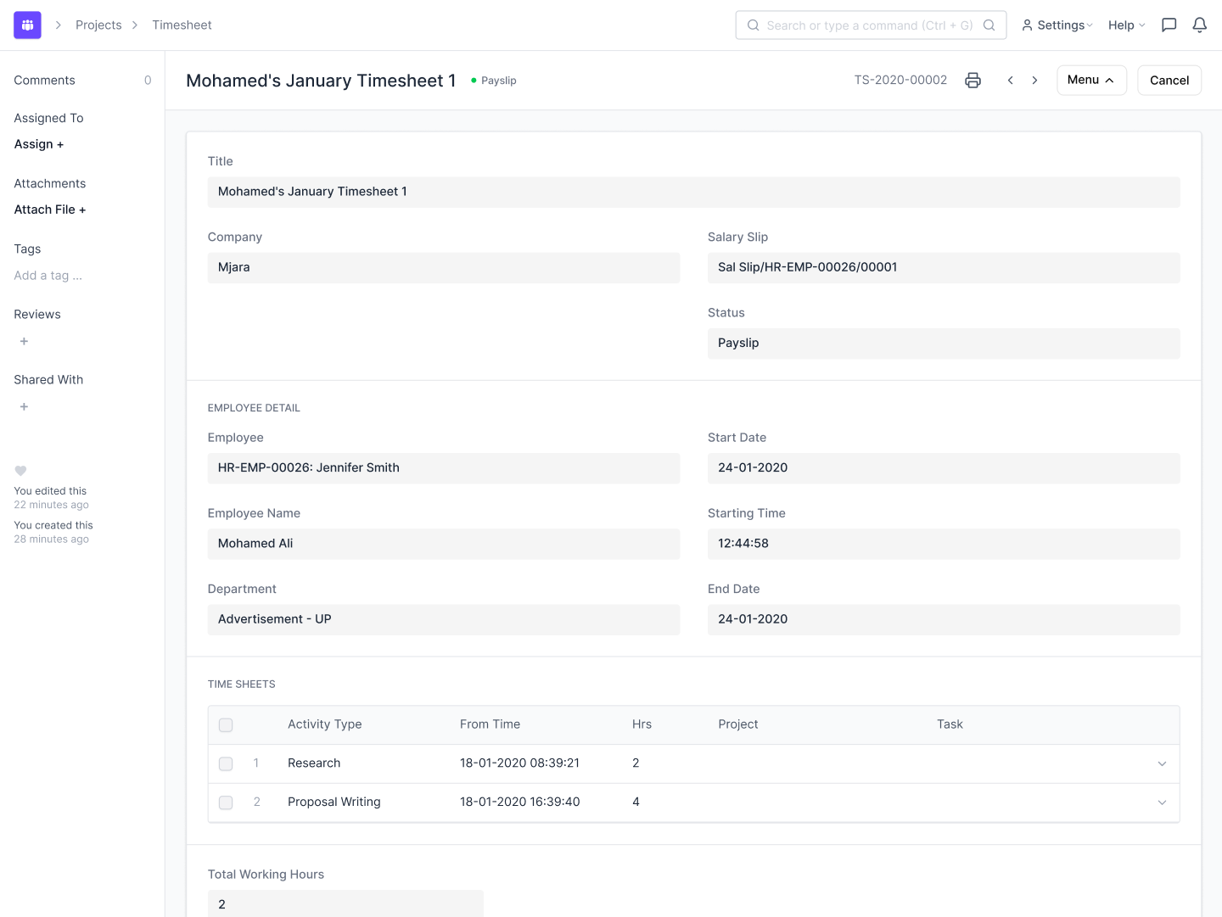Select all time sheet rows checkbox
This screenshot has height=917, width=1222.
click(x=226, y=725)
